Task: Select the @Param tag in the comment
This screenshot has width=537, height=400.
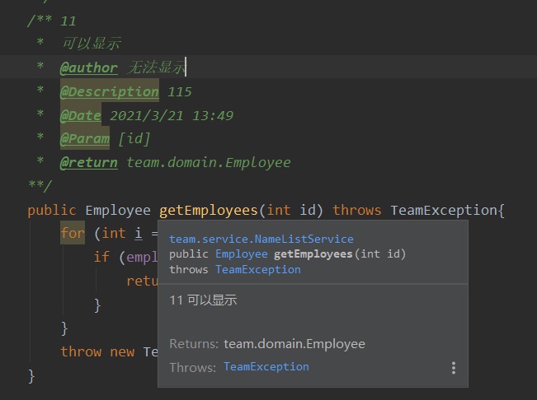Action: click(84, 138)
